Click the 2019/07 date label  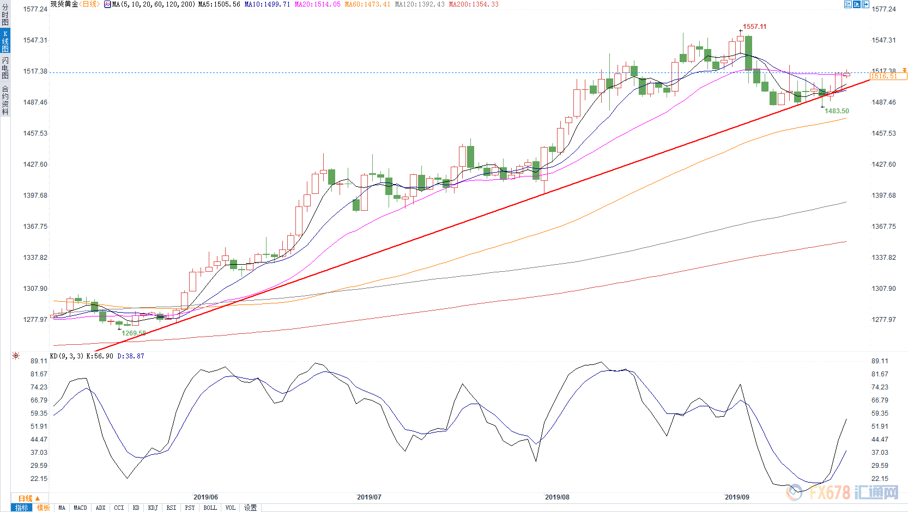coord(369,497)
